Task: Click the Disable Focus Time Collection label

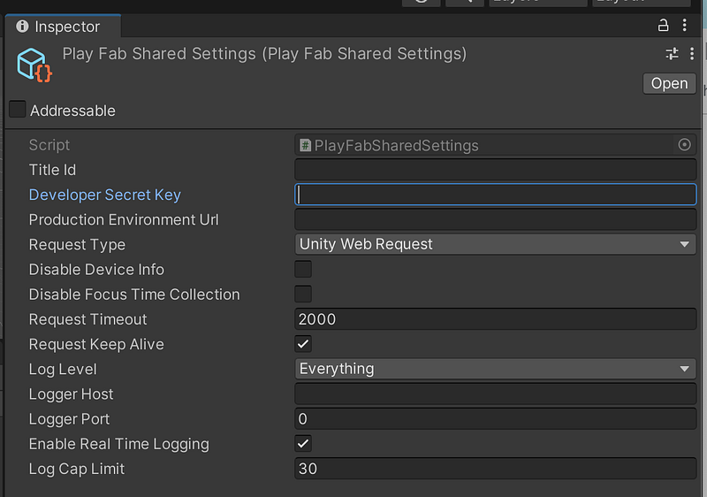Action: point(134,294)
